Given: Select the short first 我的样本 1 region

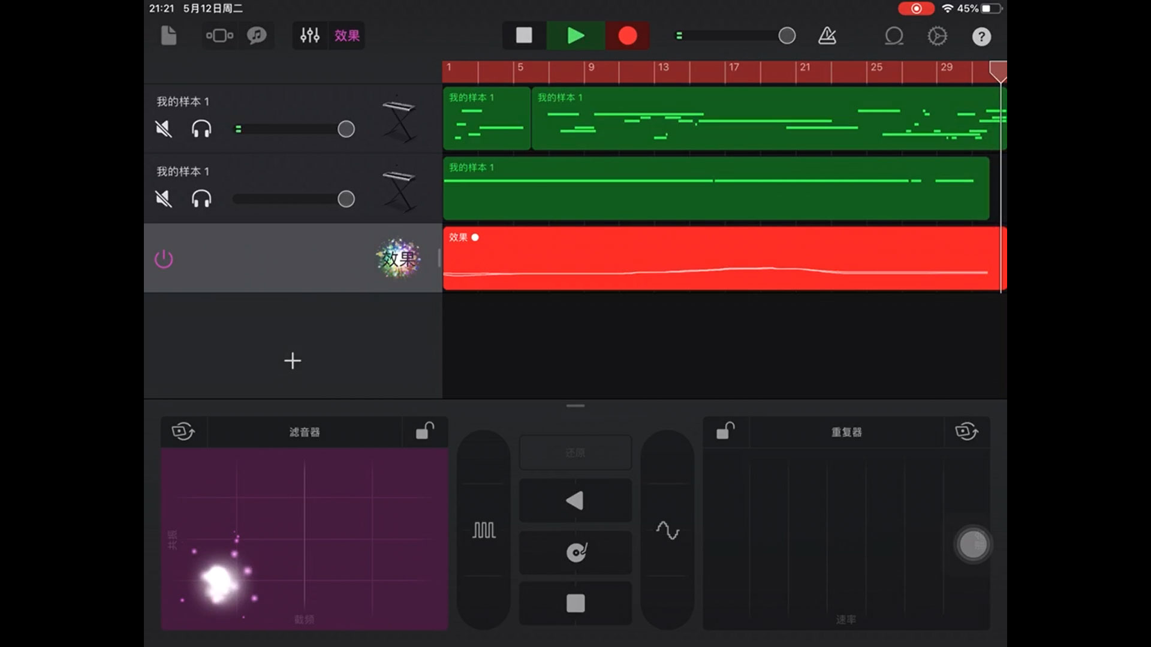Looking at the screenshot, I should point(487,119).
